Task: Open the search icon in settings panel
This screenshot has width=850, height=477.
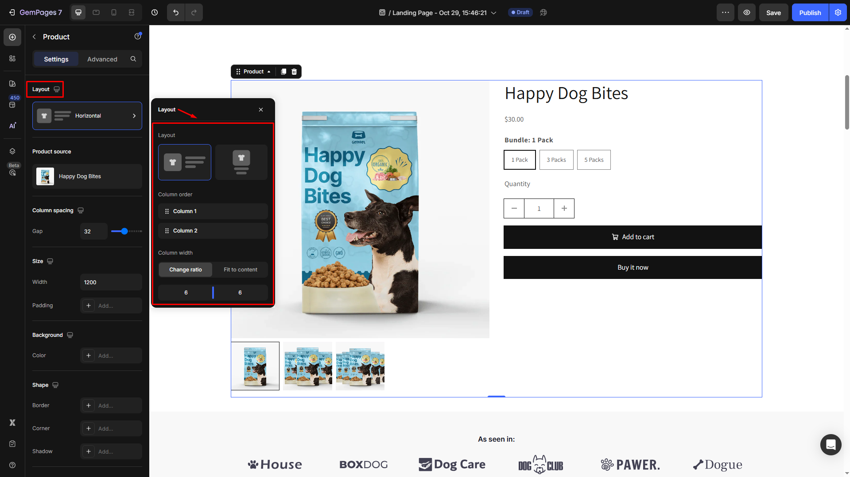Action: (133, 59)
